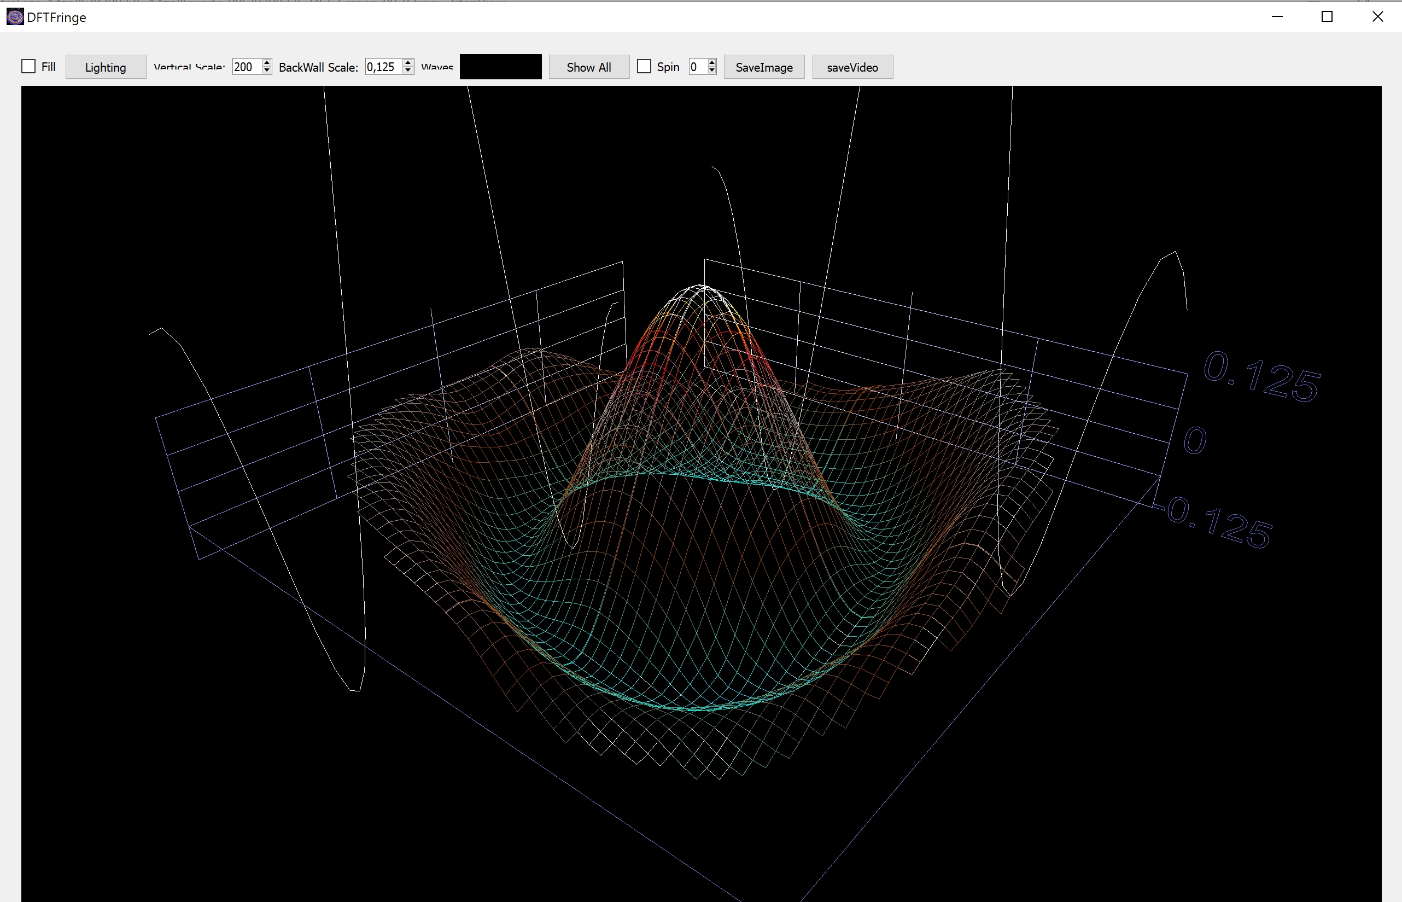Maximize the DFTFringe window

click(x=1327, y=17)
